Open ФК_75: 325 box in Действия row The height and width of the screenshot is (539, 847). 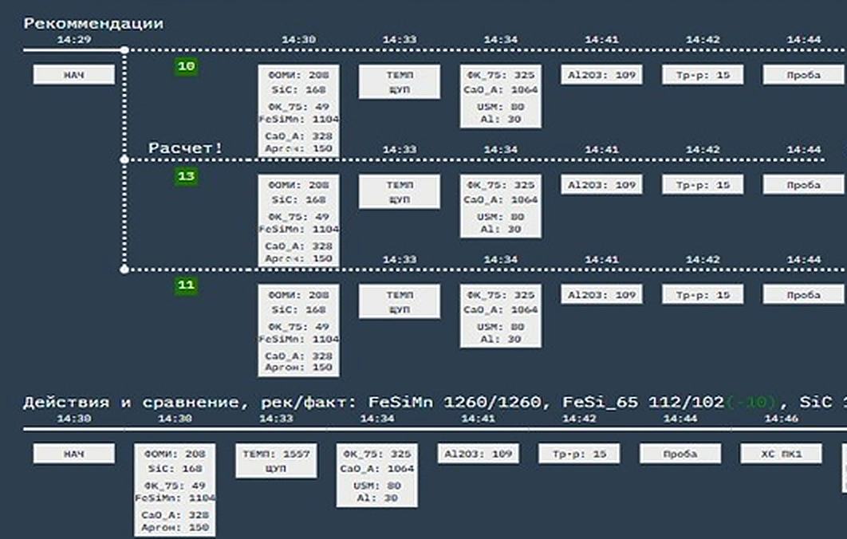[377, 475]
